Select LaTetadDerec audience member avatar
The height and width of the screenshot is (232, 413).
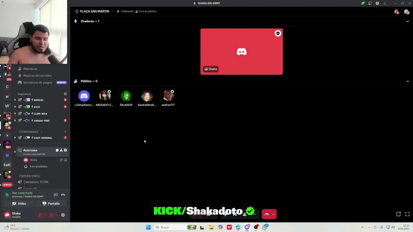point(84,96)
